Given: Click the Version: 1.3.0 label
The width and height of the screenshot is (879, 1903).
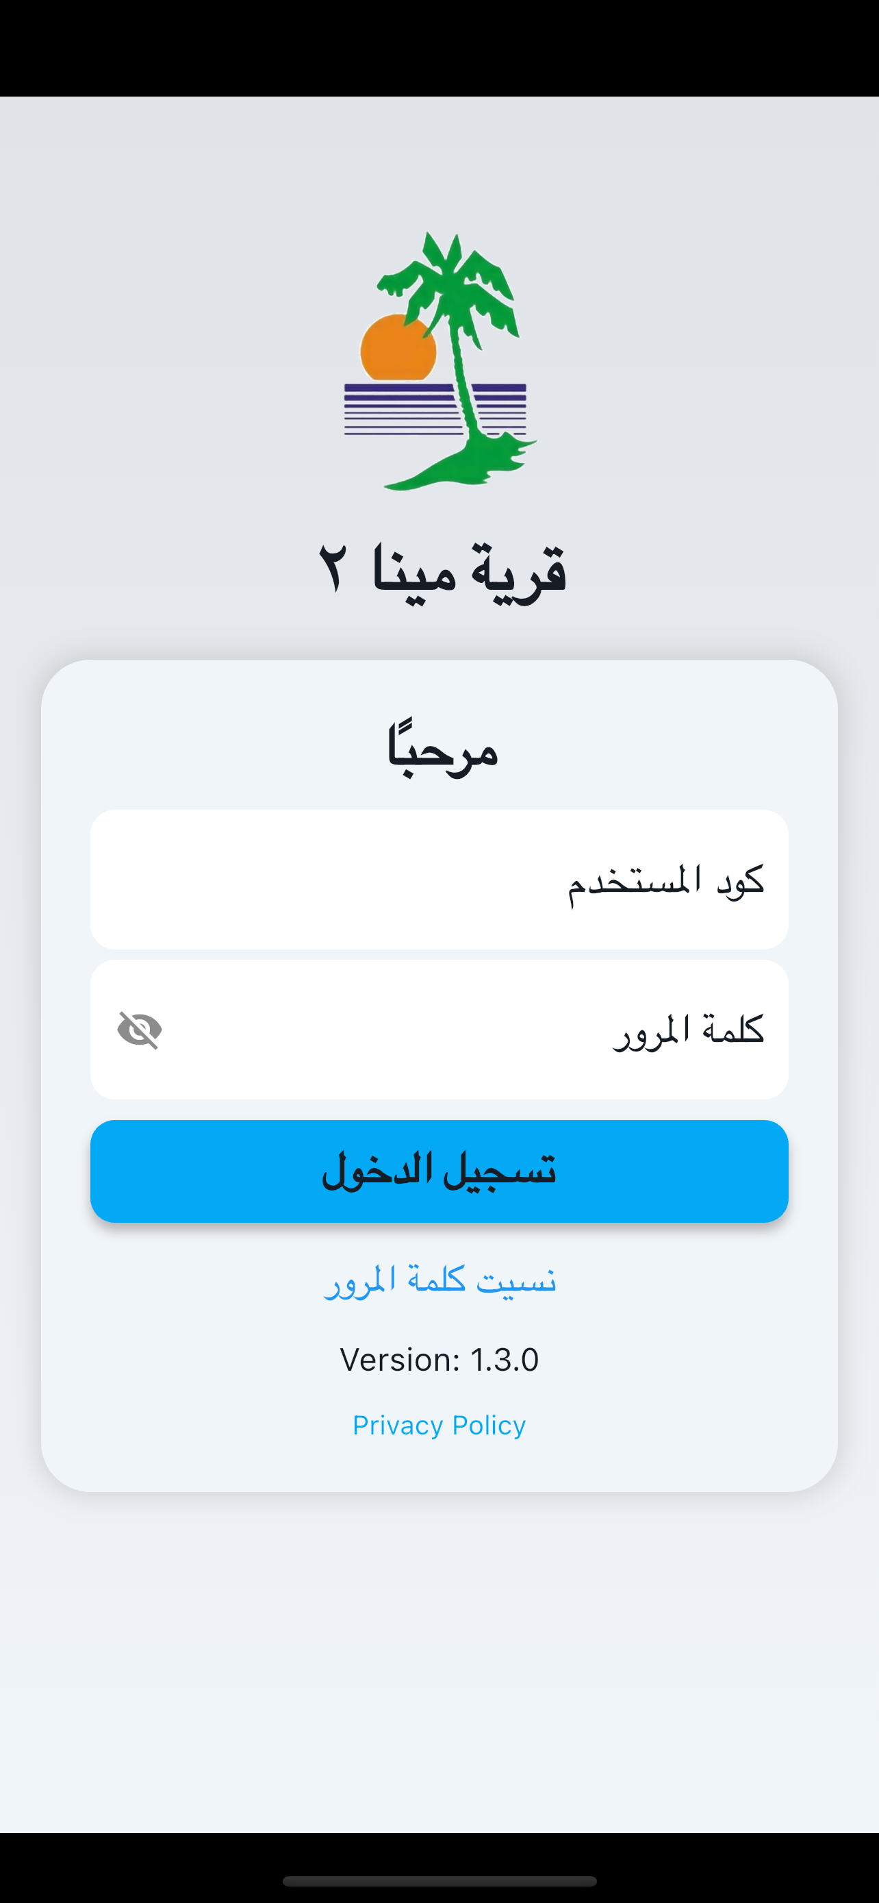Looking at the screenshot, I should point(439,1359).
